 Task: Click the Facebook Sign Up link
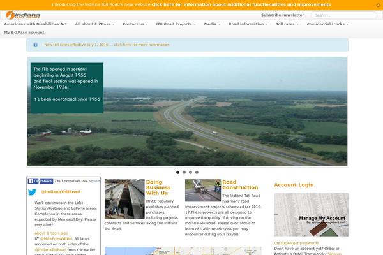tap(94, 181)
